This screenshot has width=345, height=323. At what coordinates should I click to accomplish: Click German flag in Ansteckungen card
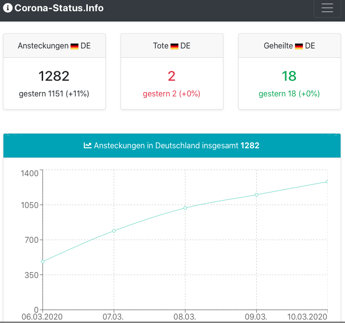74,46
